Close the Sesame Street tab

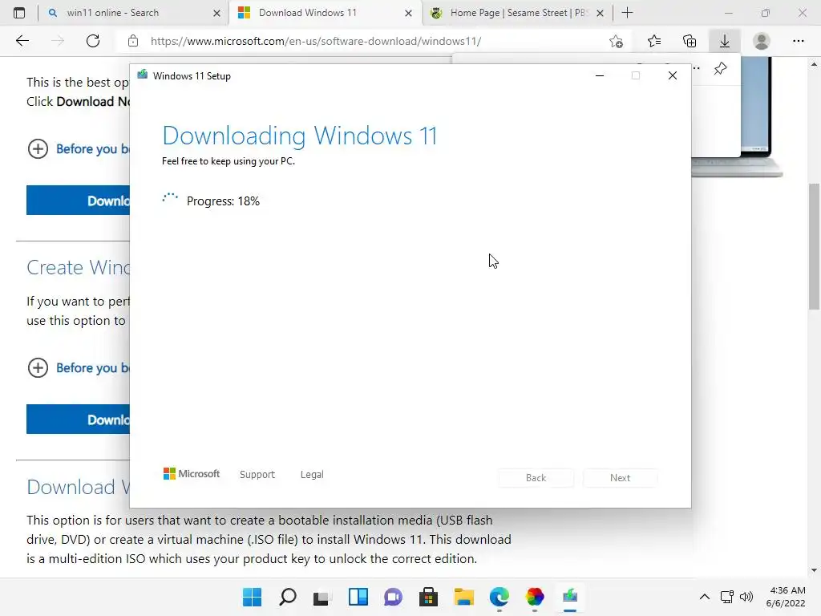[x=600, y=13]
